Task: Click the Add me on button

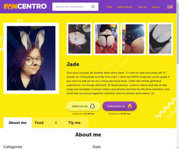Action: pos(84,106)
